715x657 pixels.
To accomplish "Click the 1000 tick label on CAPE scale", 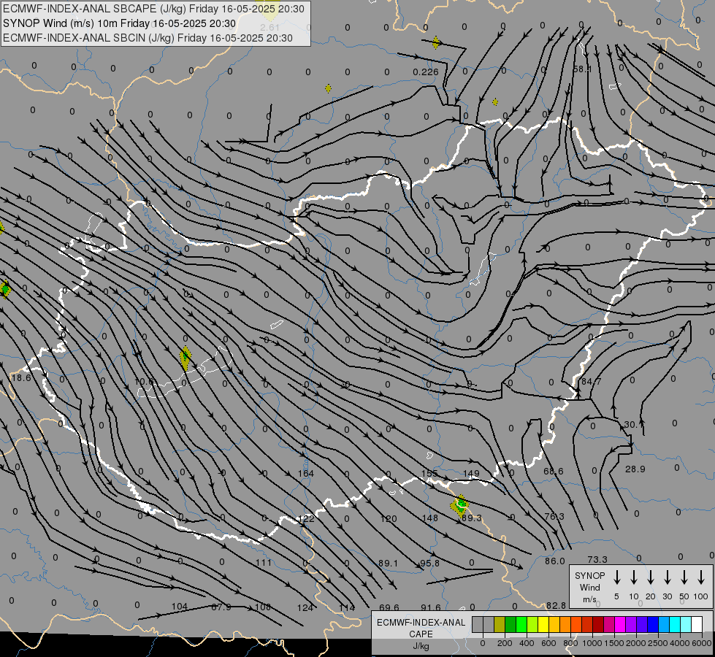I will [x=592, y=643].
